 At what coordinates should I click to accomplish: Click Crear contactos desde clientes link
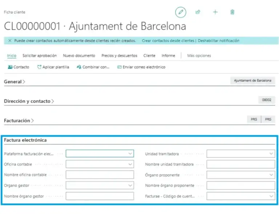coord(168,41)
